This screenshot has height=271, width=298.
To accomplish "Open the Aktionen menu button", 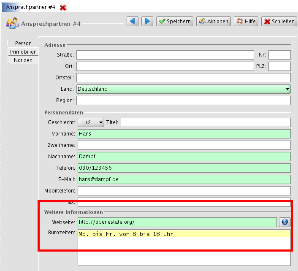I will 213,22.
